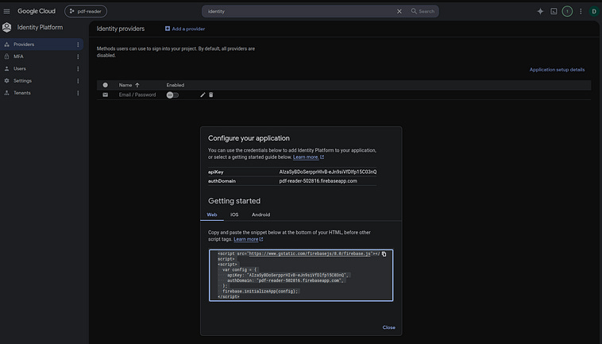Click Add a provider

click(x=185, y=29)
